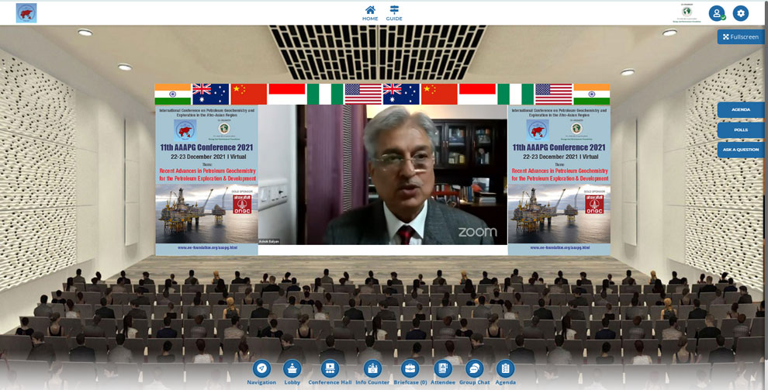Click ONGC sponsor logo on left banner
This screenshot has height=390, width=768.
click(x=242, y=204)
